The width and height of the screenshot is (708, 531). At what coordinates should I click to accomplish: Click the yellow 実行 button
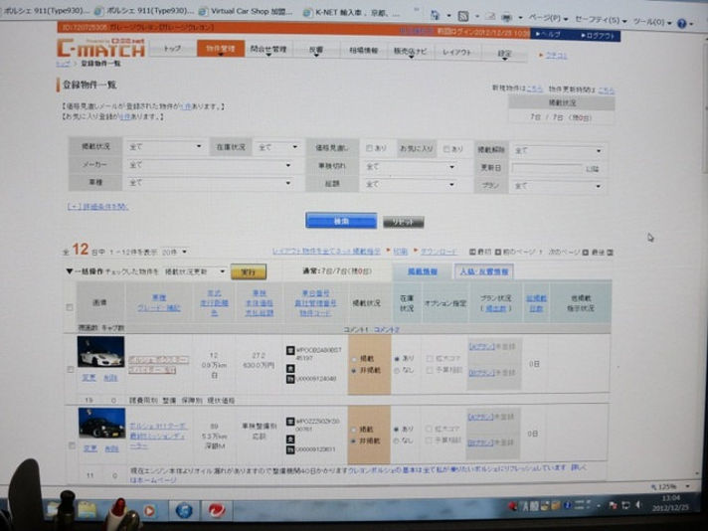(249, 272)
